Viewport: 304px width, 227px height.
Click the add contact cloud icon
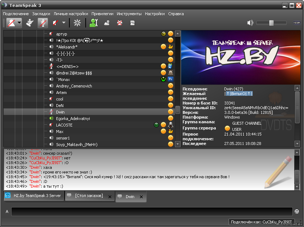[107, 23]
